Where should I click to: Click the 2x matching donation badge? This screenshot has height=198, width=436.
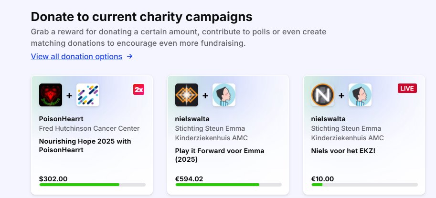point(139,89)
